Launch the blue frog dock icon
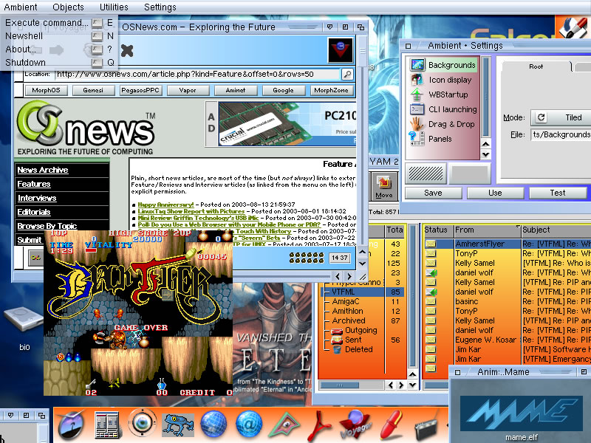Image resolution: width=591 pixels, height=443 pixels. click(x=177, y=425)
